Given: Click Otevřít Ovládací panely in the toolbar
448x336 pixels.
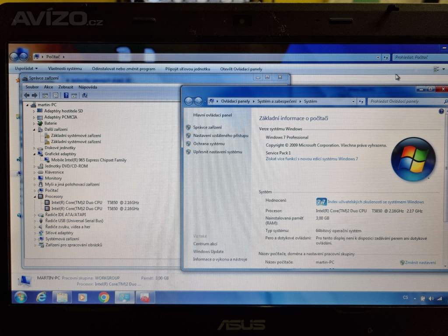Looking at the screenshot, I should (x=241, y=69).
